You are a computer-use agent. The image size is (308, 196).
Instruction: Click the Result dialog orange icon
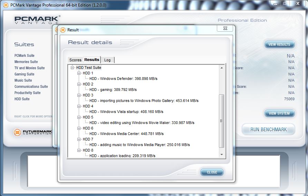click(63, 30)
